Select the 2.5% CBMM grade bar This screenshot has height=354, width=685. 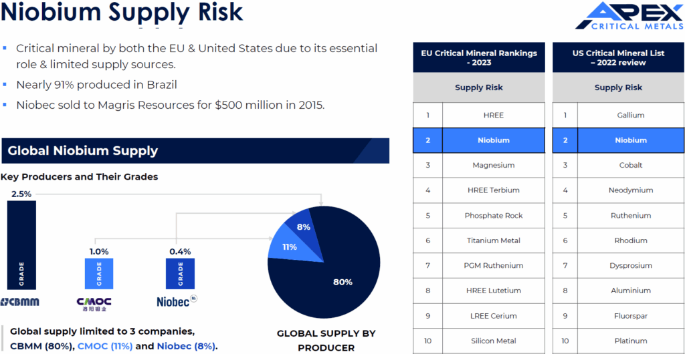(21, 244)
